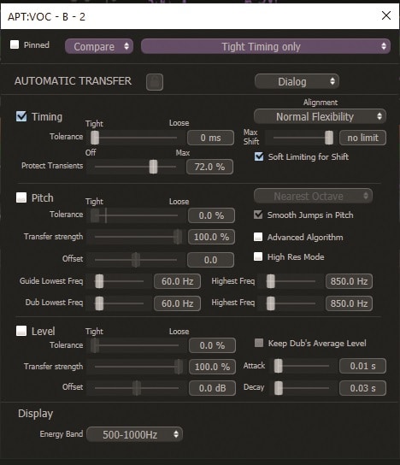The image size is (400, 465).
Task: Close the APT:VOC window
Action: point(386,15)
